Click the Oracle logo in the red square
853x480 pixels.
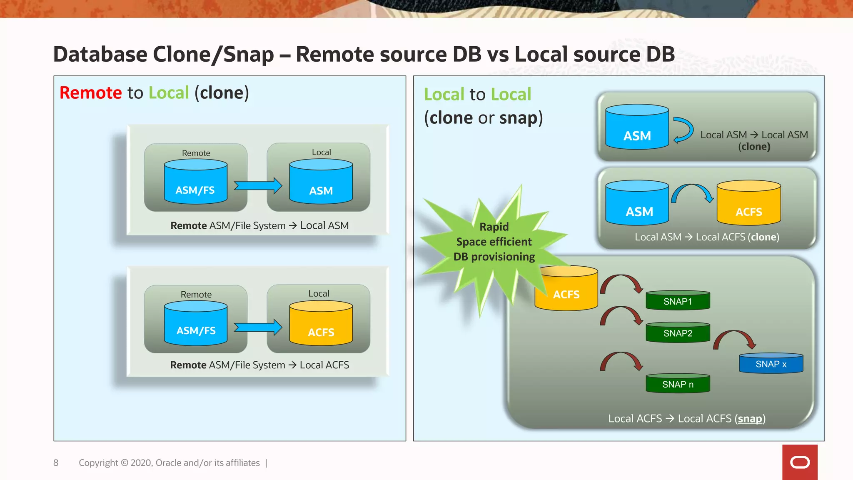pos(800,462)
